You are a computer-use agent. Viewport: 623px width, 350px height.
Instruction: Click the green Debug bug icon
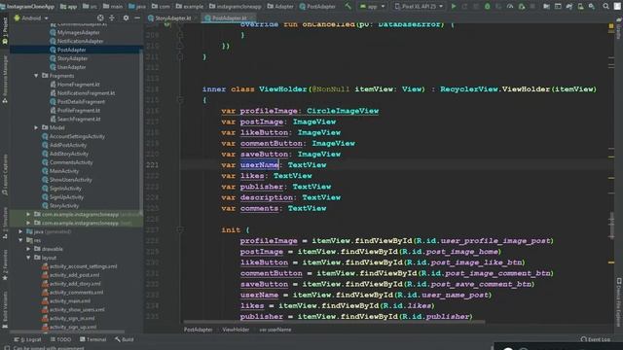point(487,7)
